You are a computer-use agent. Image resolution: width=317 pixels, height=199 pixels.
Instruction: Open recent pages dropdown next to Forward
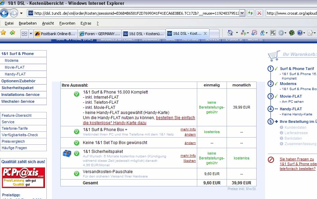(21, 13)
